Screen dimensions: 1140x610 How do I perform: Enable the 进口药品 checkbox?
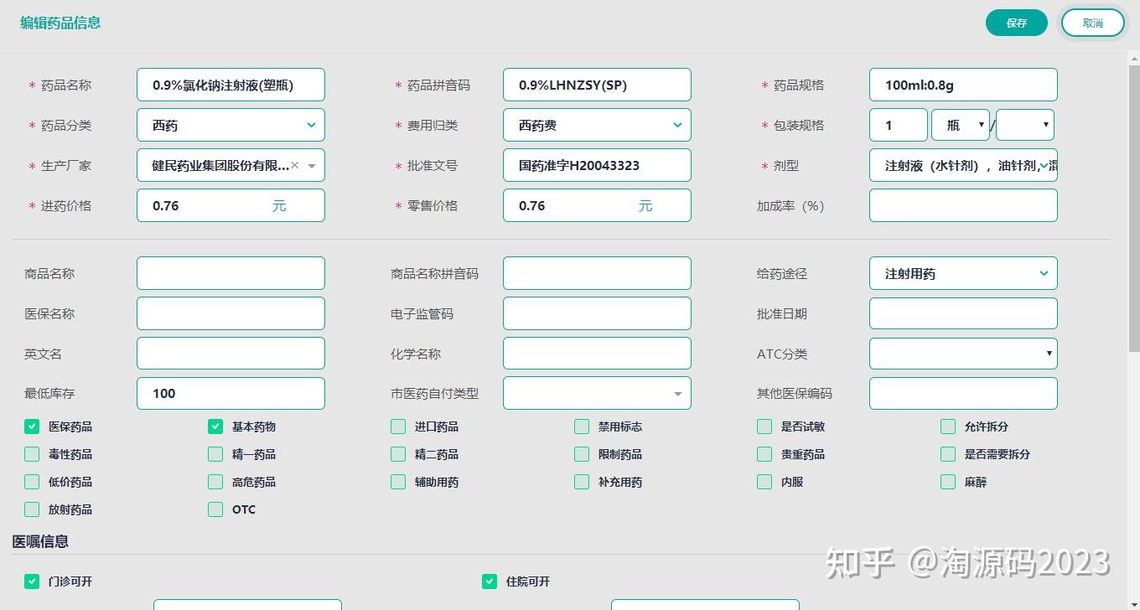(x=397, y=426)
